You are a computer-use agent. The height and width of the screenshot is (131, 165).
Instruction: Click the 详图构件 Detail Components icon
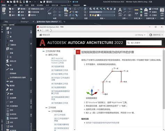pyautogui.click(x=162, y=12)
